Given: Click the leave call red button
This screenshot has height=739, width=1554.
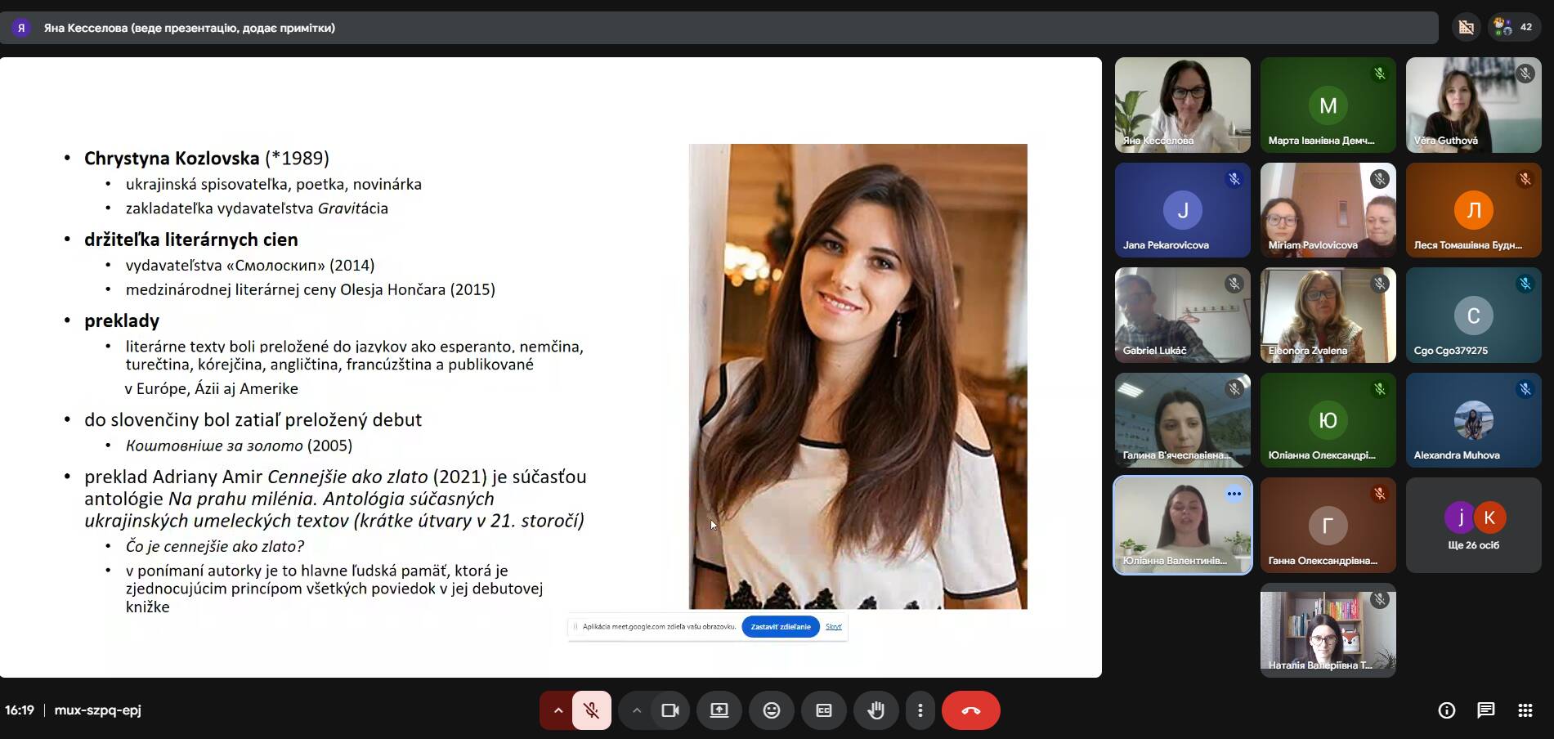Looking at the screenshot, I should coord(970,710).
